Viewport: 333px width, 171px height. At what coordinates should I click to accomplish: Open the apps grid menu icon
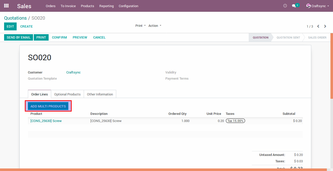tap(6, 6)
